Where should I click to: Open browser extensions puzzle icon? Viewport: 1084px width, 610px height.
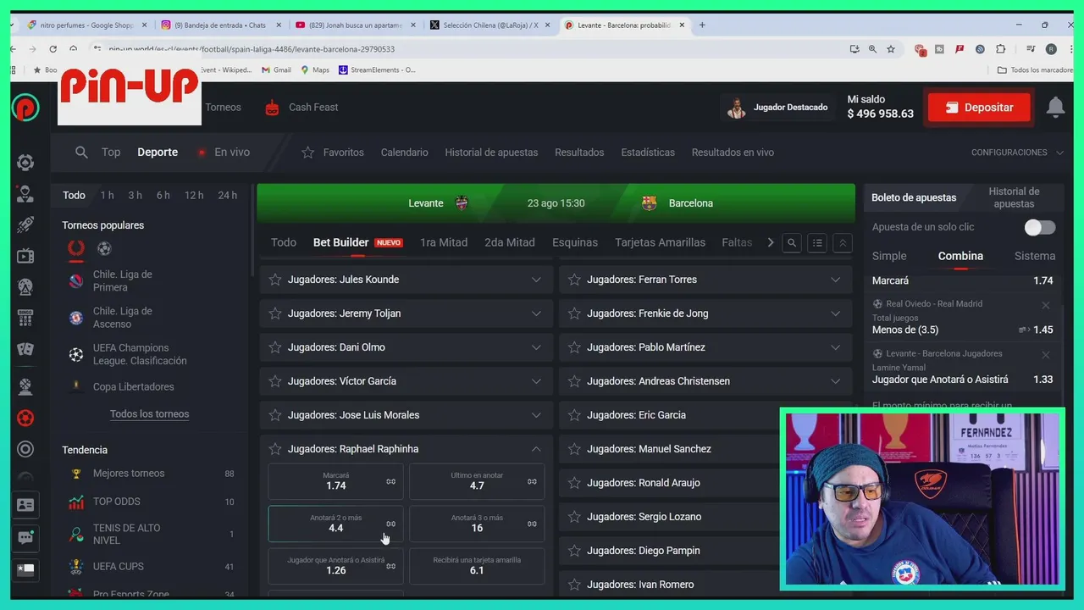point(1000,49)
